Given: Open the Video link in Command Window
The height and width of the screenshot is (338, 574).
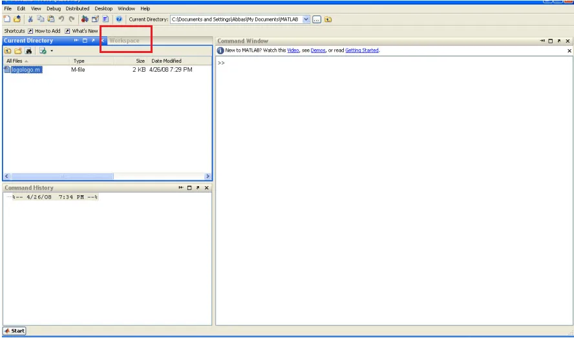Looking at the screenshot, I should point(293,50).
